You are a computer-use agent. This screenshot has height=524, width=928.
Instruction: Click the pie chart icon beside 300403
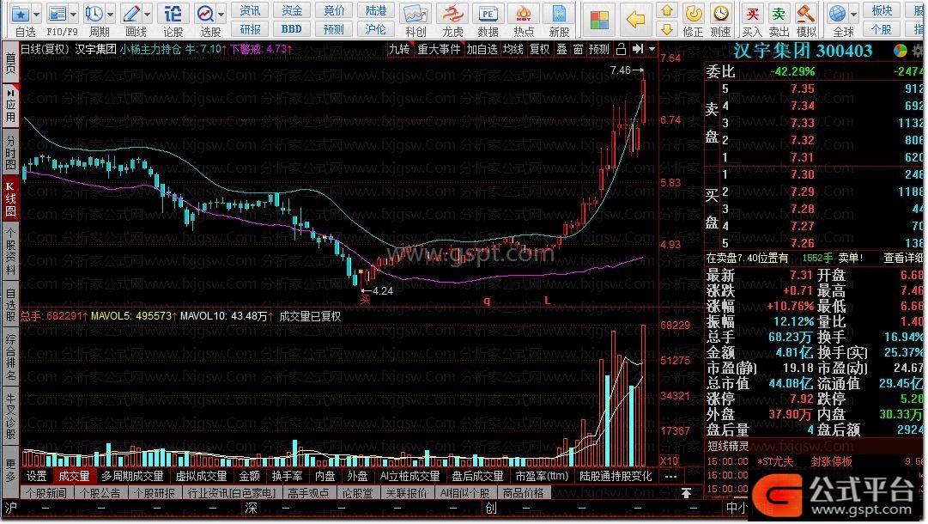[x=901, y=51]
